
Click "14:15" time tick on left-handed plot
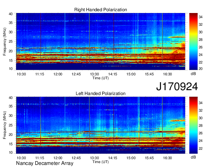(113, 158)
